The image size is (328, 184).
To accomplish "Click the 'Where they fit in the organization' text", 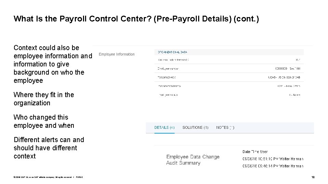I will point(44,99).
